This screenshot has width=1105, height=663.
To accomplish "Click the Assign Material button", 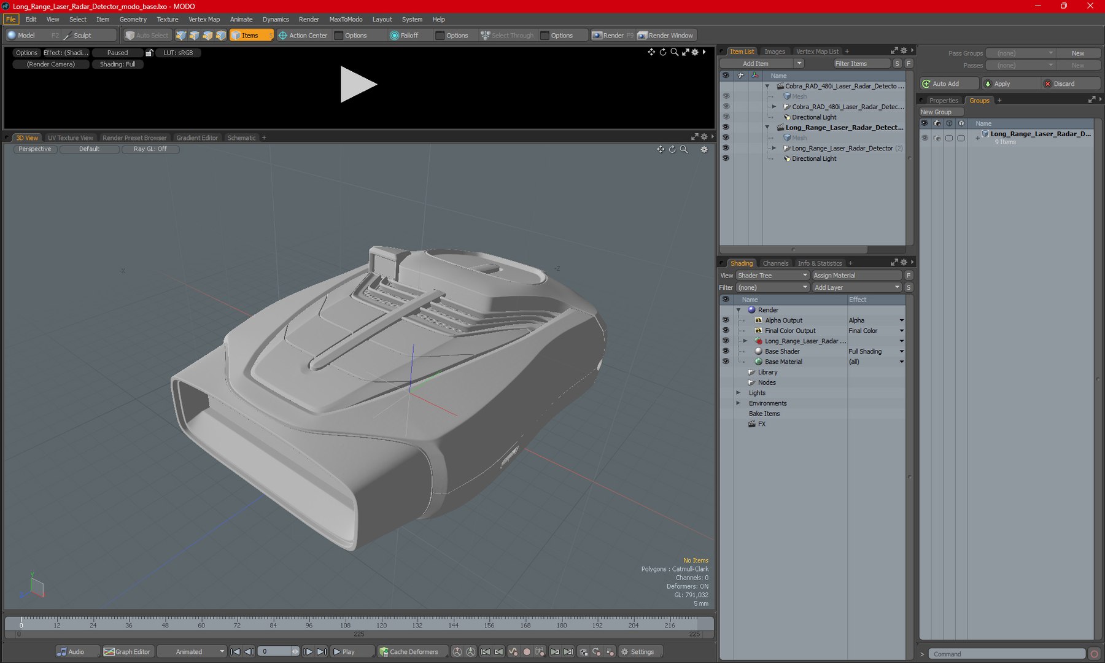I will (857, 276).
